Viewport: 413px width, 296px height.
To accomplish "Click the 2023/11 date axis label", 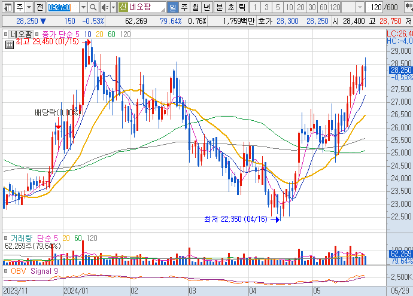I will pos(16,291).
